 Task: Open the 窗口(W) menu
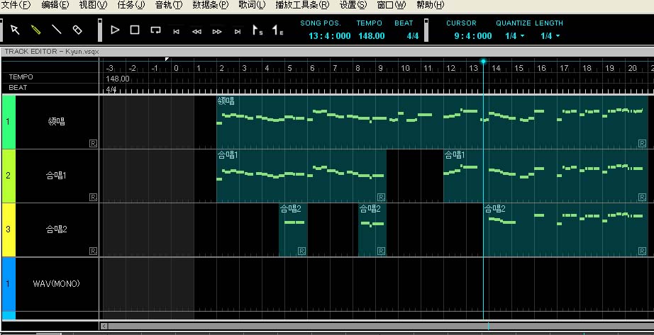click(x=392, y=5)
